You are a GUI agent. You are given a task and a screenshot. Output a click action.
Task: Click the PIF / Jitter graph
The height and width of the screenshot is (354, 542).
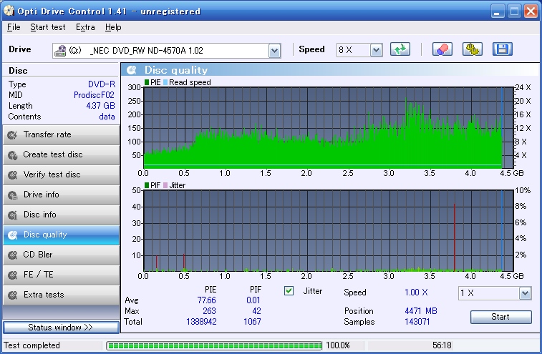pos(329,231)
